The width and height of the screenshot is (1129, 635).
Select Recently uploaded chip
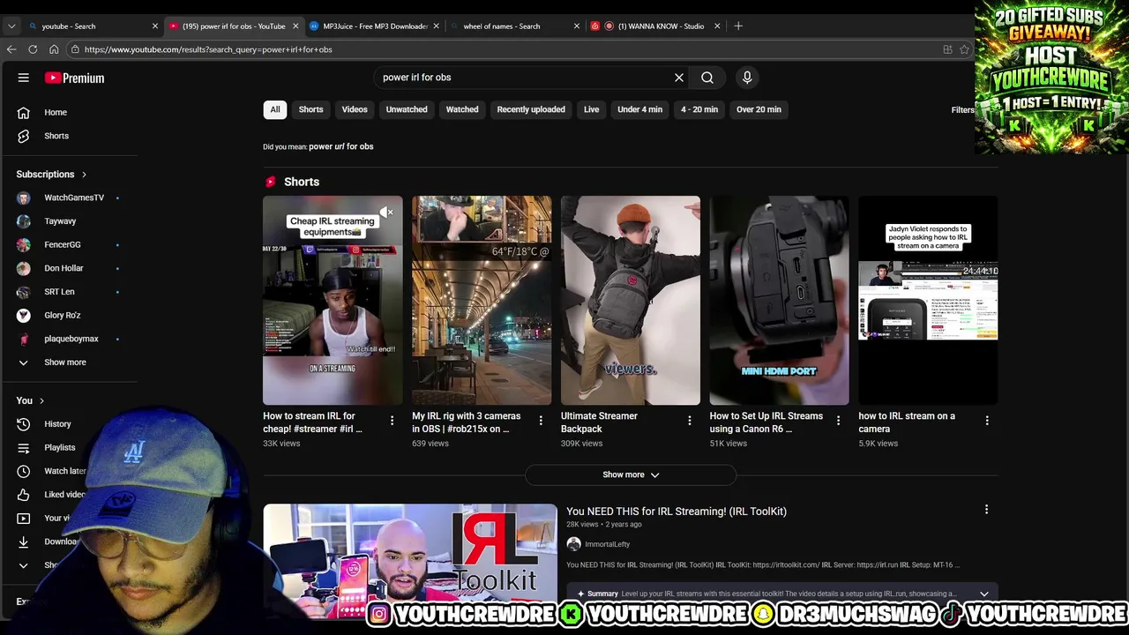click(x=531, y=109)
